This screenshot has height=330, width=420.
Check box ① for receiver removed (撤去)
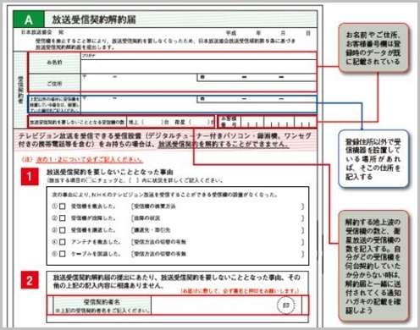click(x=63, y=206)
